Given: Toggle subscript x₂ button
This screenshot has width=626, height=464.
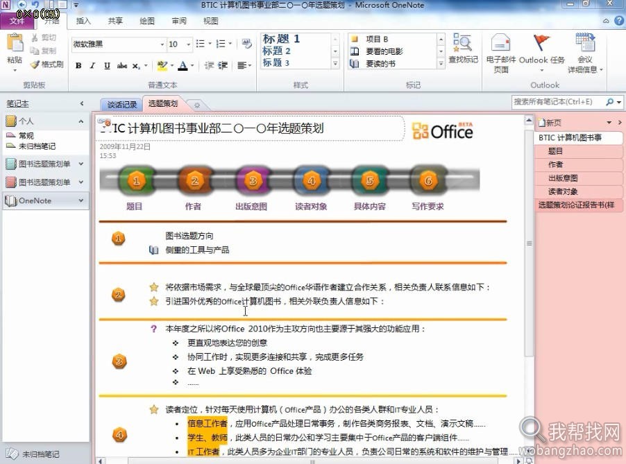Looking at the screenshot, I should [x=137, y=65].
